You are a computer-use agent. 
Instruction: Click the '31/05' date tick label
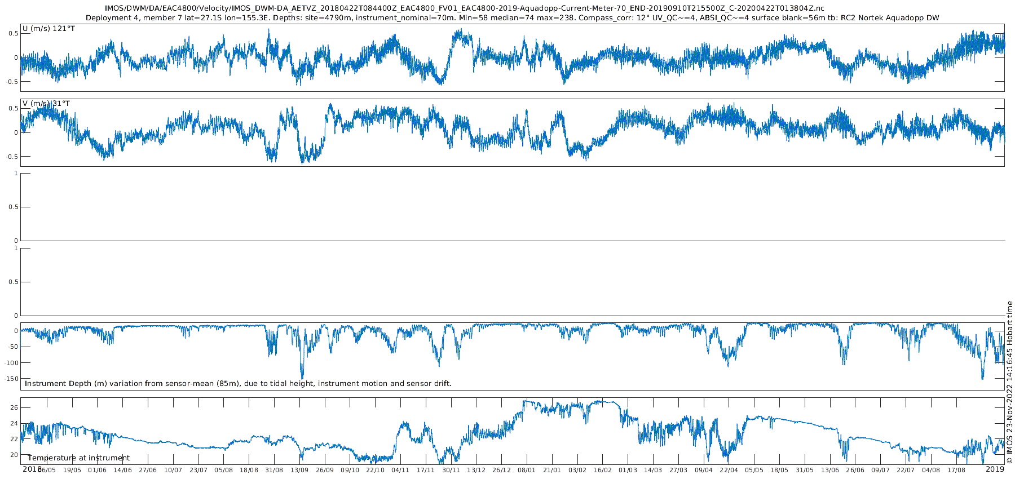805,470
